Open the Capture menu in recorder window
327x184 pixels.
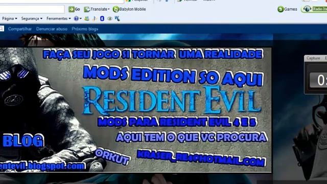[313, 58]
